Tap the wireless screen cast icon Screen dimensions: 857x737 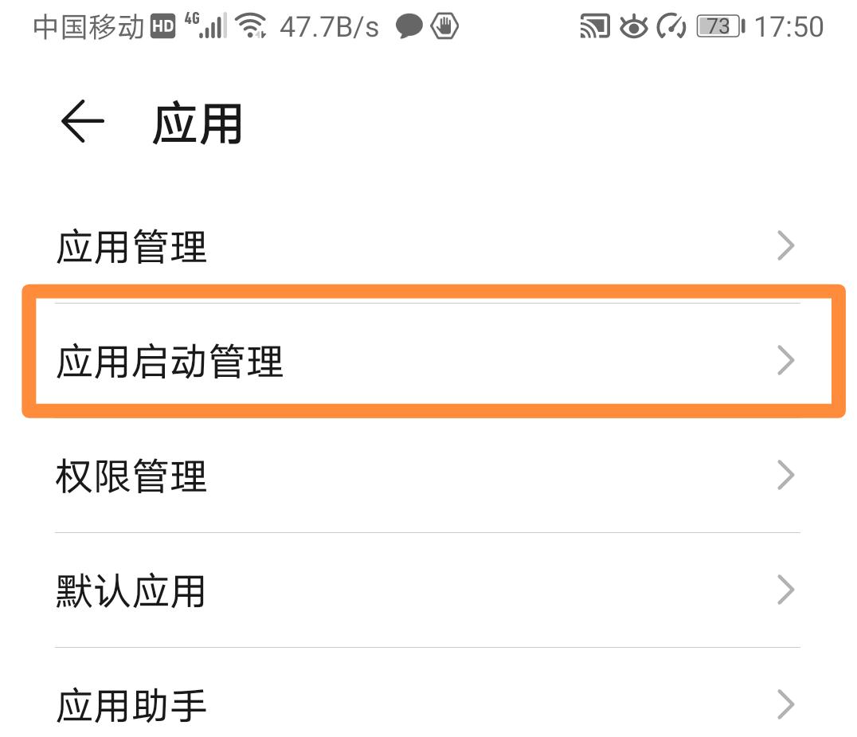(592, 26)
